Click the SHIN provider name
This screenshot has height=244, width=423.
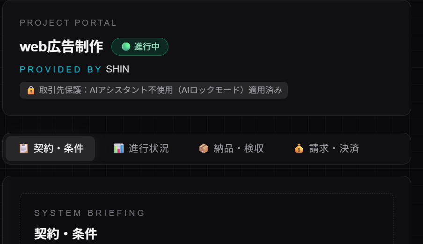117,69
